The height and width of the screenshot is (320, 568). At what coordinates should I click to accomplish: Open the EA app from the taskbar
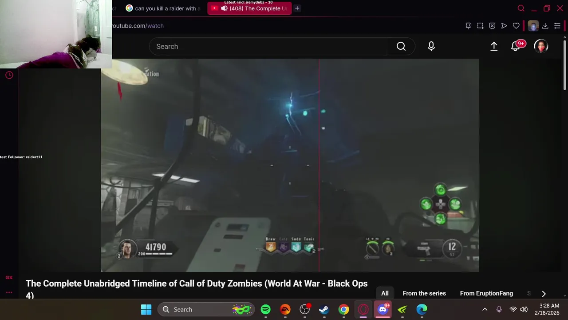pyautogui.click(x=285, y=309)
